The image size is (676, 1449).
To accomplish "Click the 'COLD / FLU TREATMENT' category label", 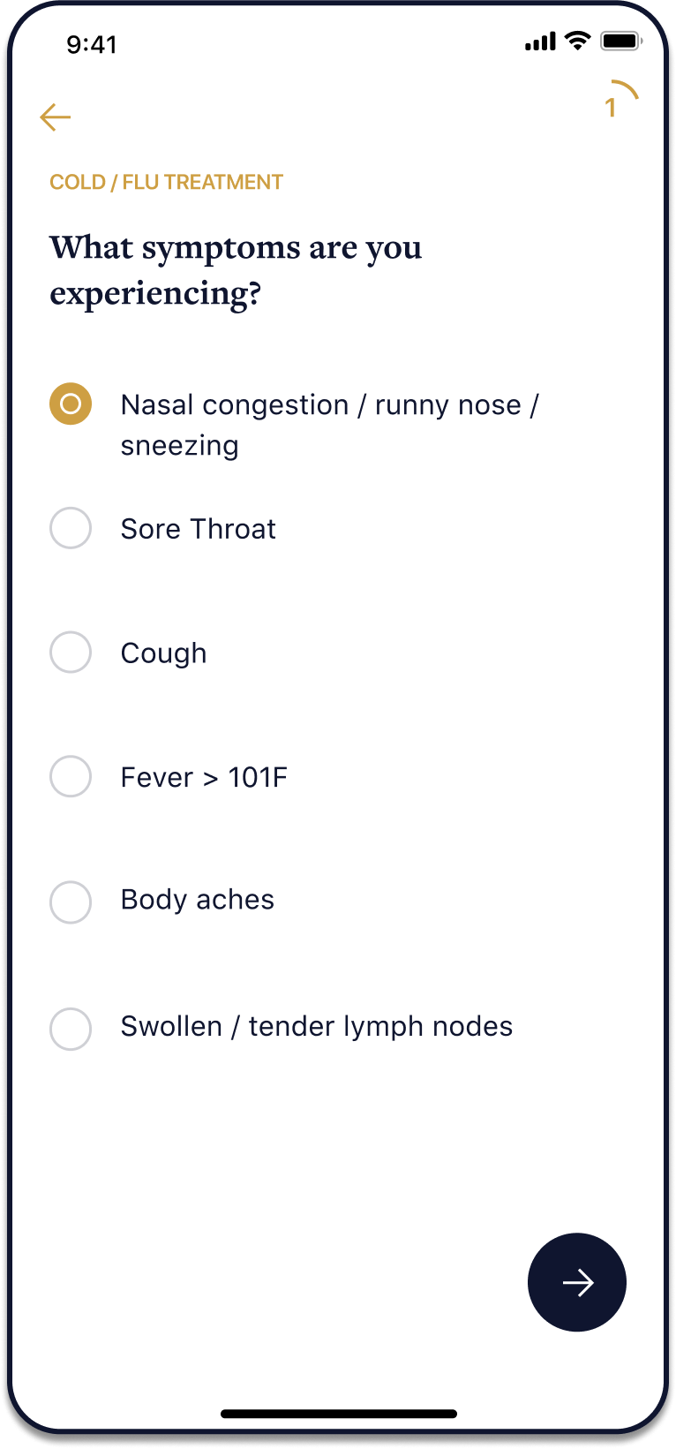I will (166, 182).
